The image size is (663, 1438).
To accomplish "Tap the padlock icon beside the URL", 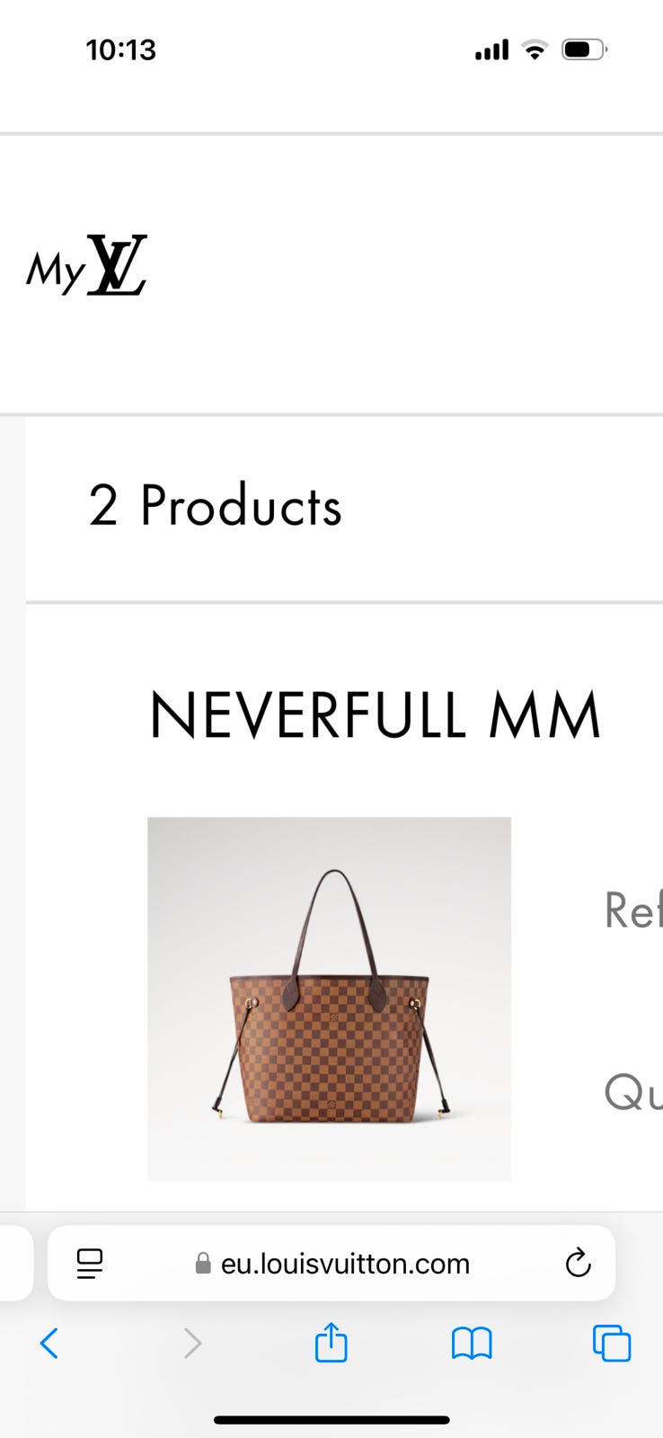I will [203, 1264].
